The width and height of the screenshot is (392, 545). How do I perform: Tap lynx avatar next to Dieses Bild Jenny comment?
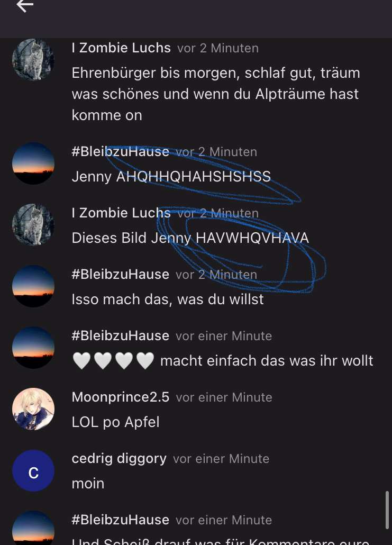33,224
